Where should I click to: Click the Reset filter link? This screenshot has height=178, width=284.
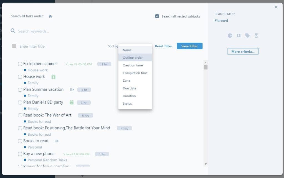click(x=163, y=46)
